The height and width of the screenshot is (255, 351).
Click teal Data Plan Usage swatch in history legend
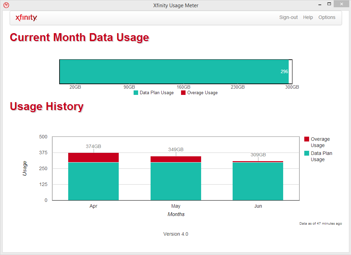click(x=306, y=153)
